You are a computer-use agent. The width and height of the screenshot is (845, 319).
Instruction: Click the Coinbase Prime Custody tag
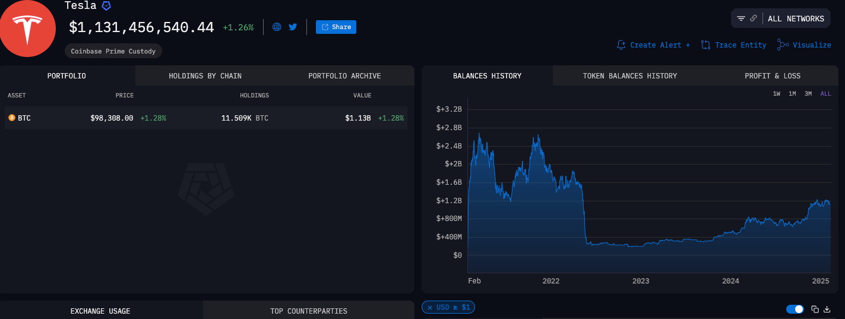pos(113,51)
